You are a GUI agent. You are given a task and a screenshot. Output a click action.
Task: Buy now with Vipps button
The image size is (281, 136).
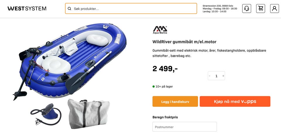coord(235,101)
